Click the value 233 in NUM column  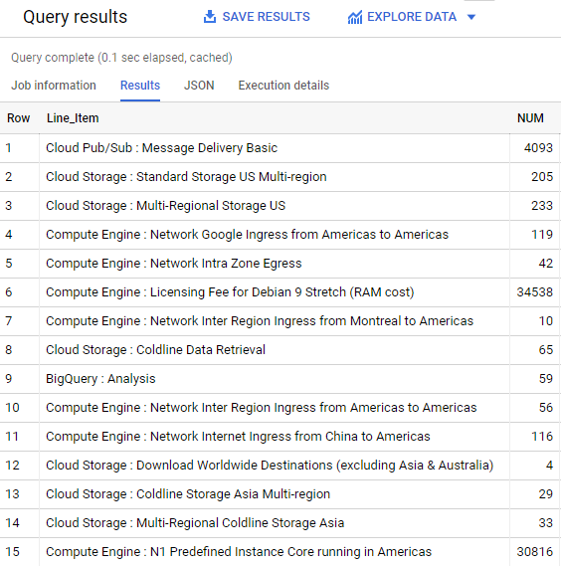point(542,206)
